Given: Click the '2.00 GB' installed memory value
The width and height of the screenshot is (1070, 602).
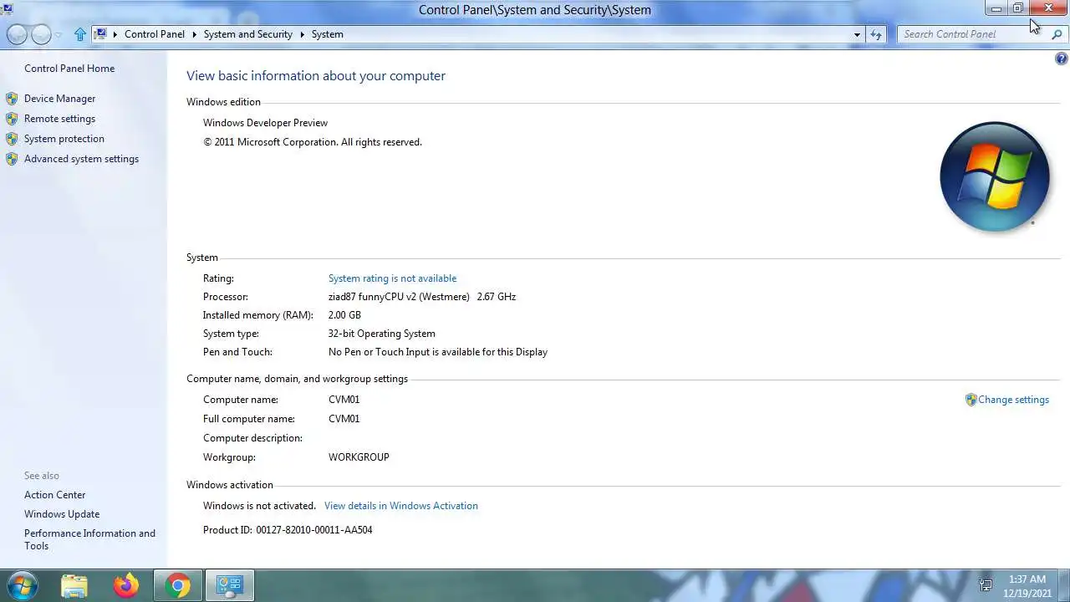Looking at the screenshot, I should (x=344, y=315).
